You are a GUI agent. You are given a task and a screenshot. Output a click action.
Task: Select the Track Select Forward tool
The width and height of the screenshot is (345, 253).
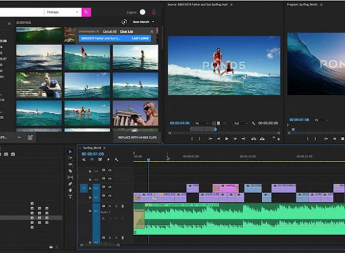(x=70, y=158)
